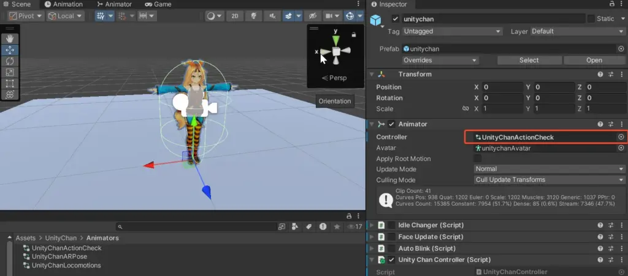This screenshot has height=276, width=628.
Task: Open Scene view three-dot options menu
Action: tap(358, 4)
